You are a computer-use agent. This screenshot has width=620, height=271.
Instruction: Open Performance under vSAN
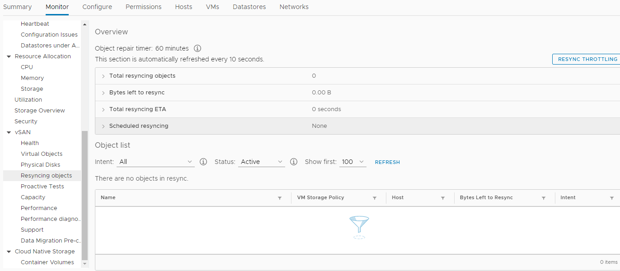pyautogui.click(x=39, y=208)
